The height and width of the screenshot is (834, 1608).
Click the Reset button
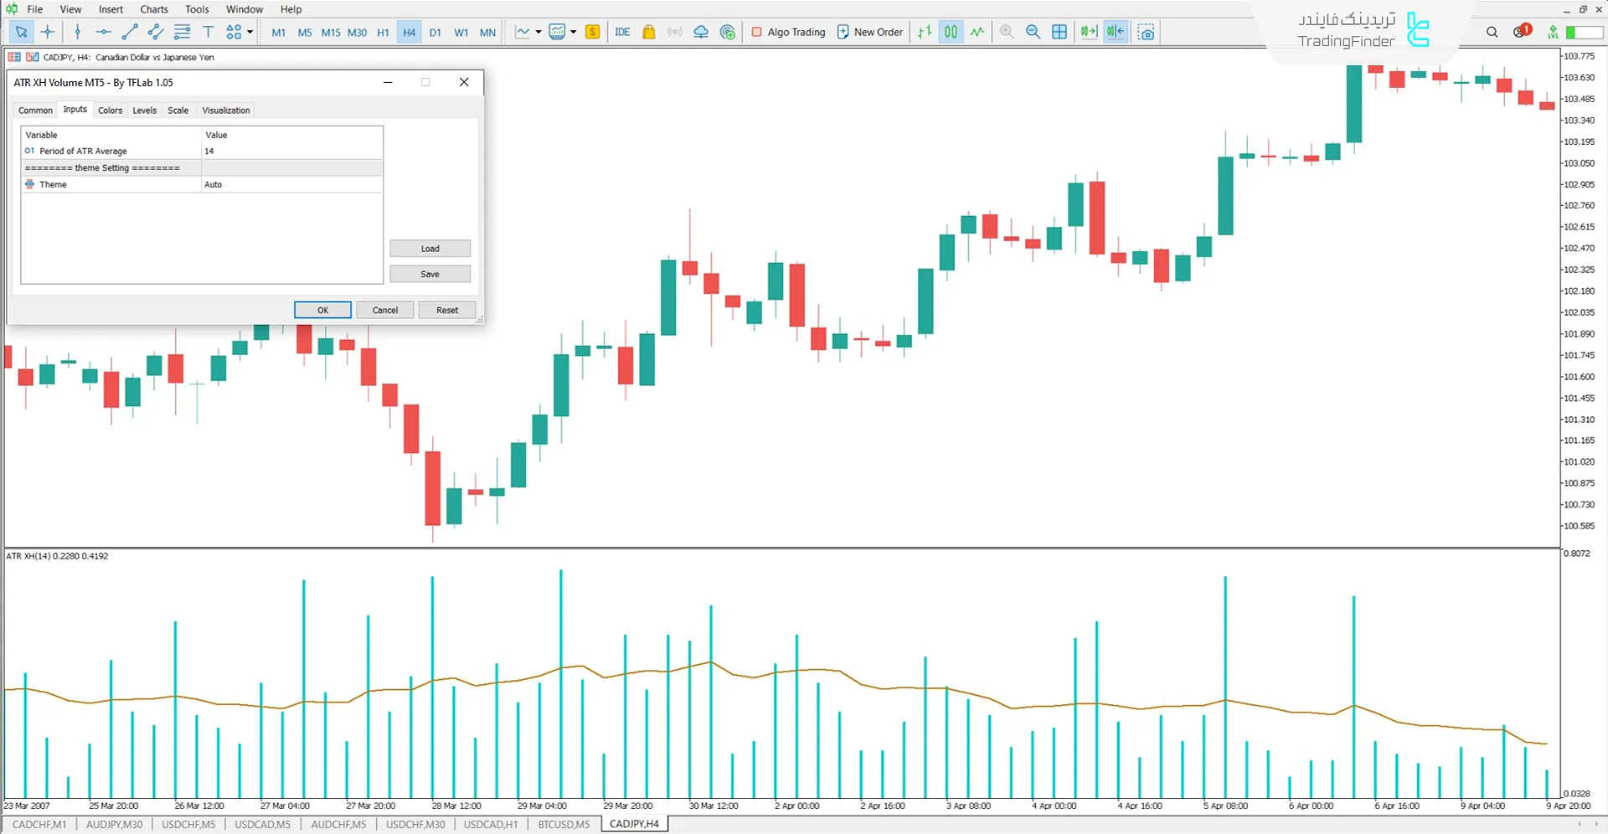pos(446,310)
